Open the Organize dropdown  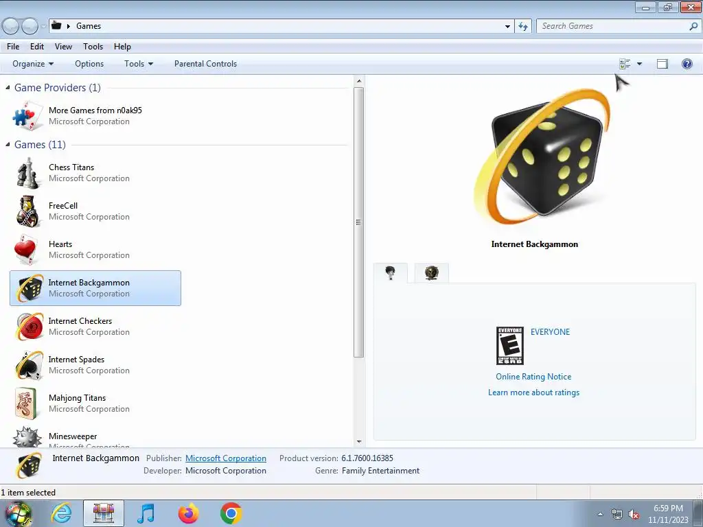click(x=33, y=64)
